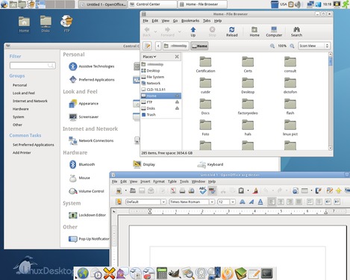This screenshot has width=350, height=280.
Task: Close the Places sidebar
Action: pyautogui.click(x=177, y=57)
